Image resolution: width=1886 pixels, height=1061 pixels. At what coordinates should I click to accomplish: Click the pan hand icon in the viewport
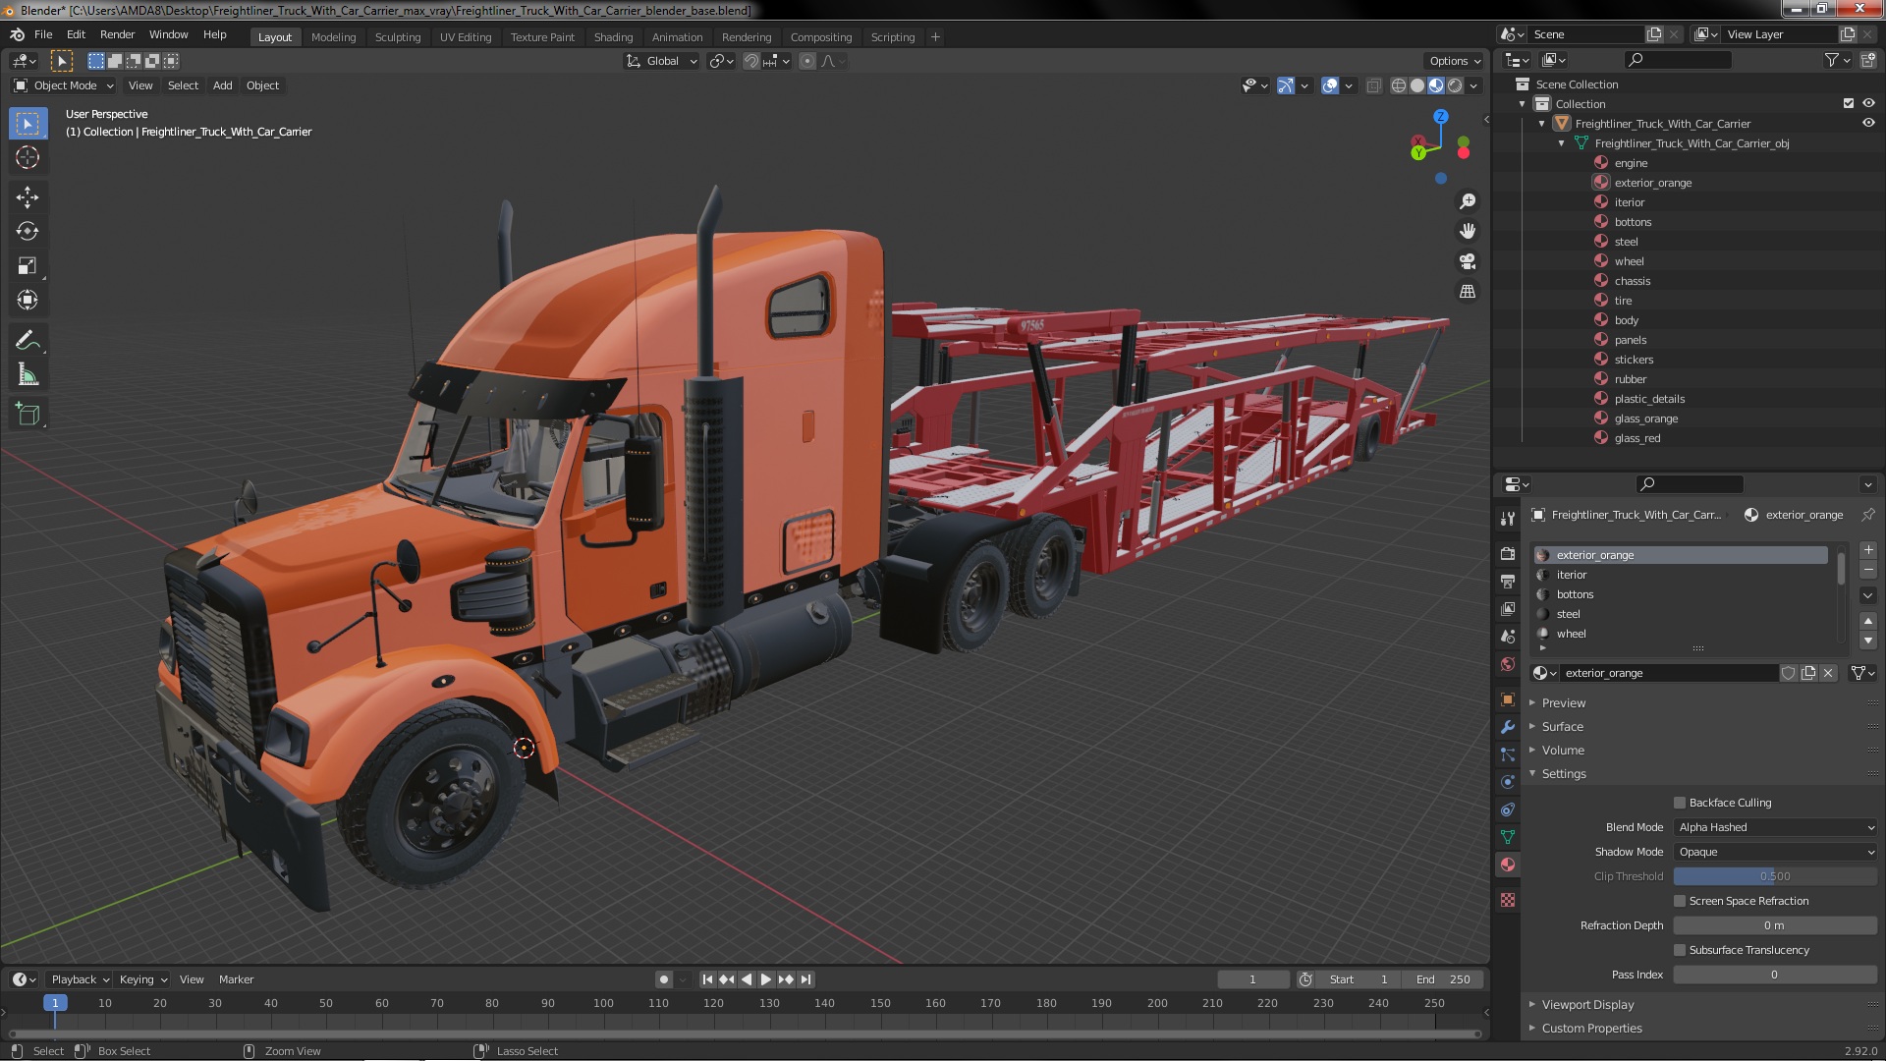1468,231
